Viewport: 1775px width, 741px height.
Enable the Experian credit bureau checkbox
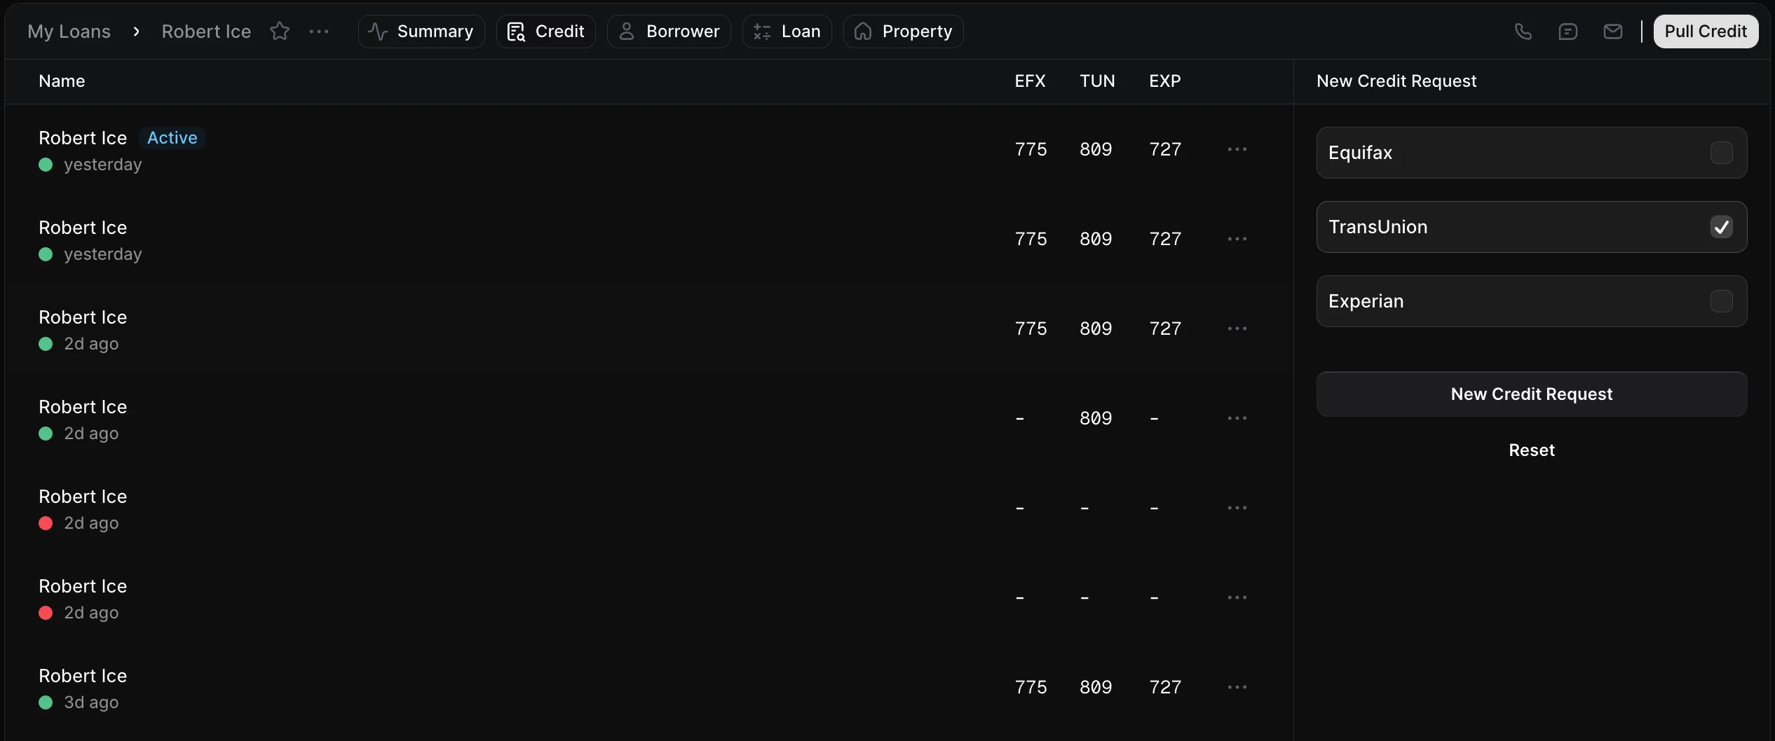pos(1722,300)
